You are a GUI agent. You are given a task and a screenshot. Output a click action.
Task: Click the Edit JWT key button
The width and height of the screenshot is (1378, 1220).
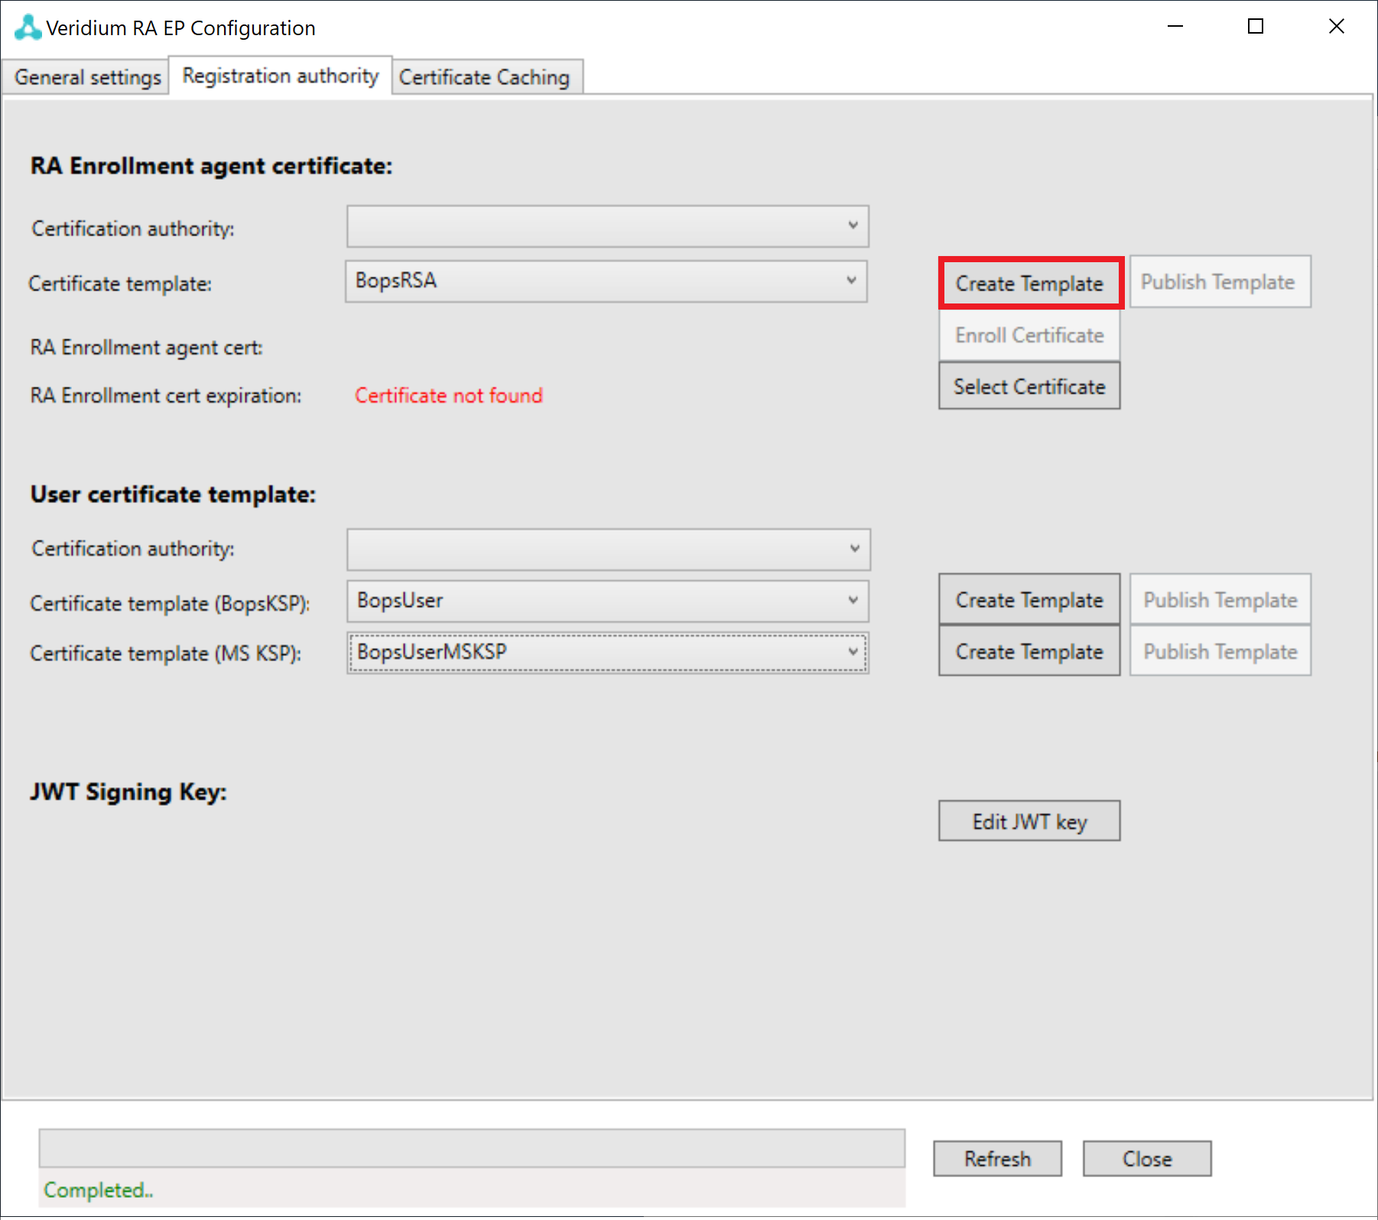point(1029,822)
